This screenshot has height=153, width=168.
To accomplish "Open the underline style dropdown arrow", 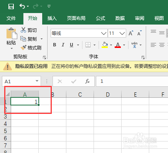I will pos(78,45).
